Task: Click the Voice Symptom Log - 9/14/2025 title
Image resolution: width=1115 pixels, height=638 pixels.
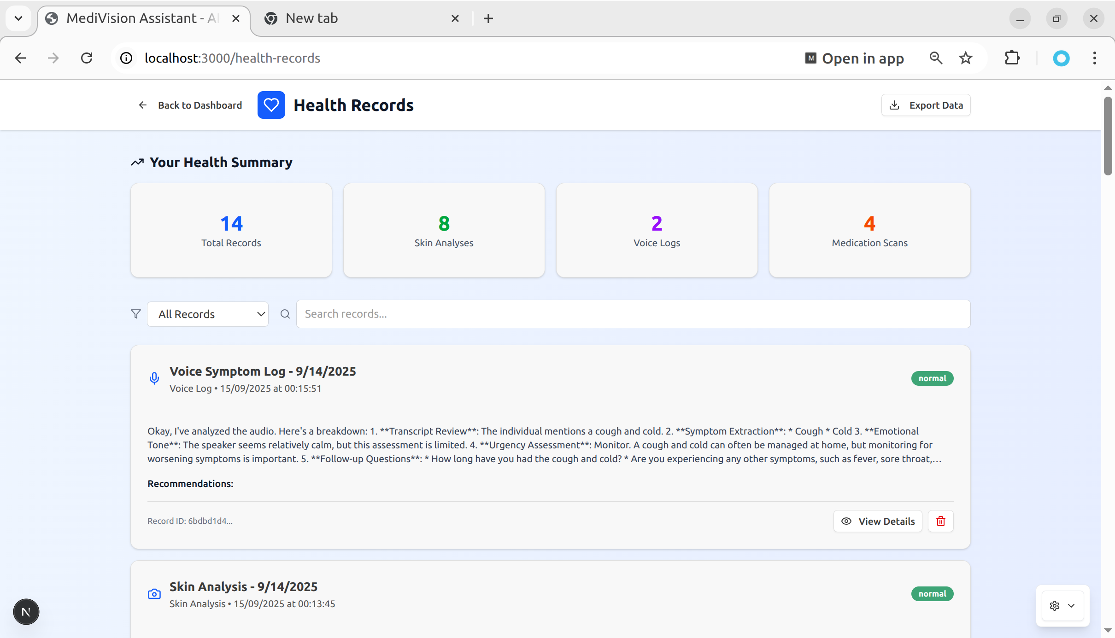Action: click(x=263, y=371)
